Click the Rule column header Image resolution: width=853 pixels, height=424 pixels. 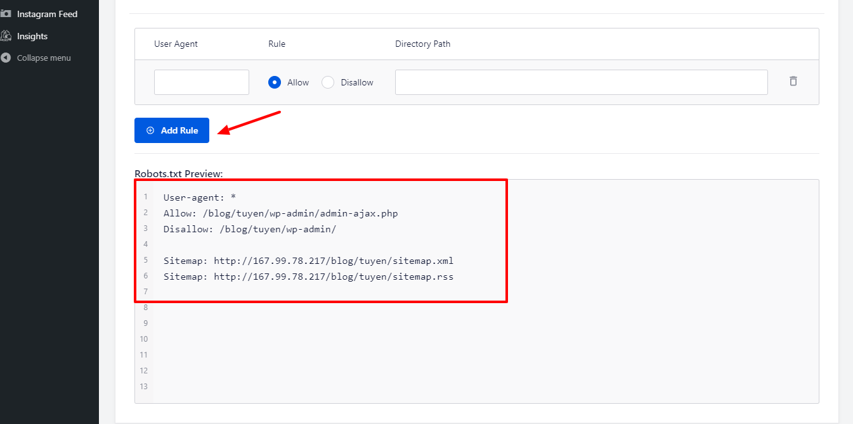coord(277,44)
